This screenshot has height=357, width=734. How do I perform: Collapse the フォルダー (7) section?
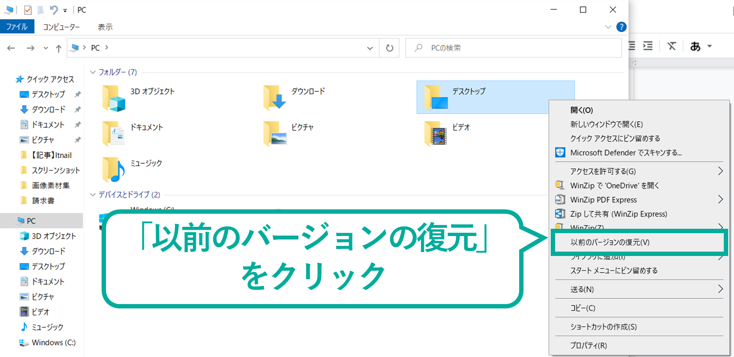[x=93, y=72]
